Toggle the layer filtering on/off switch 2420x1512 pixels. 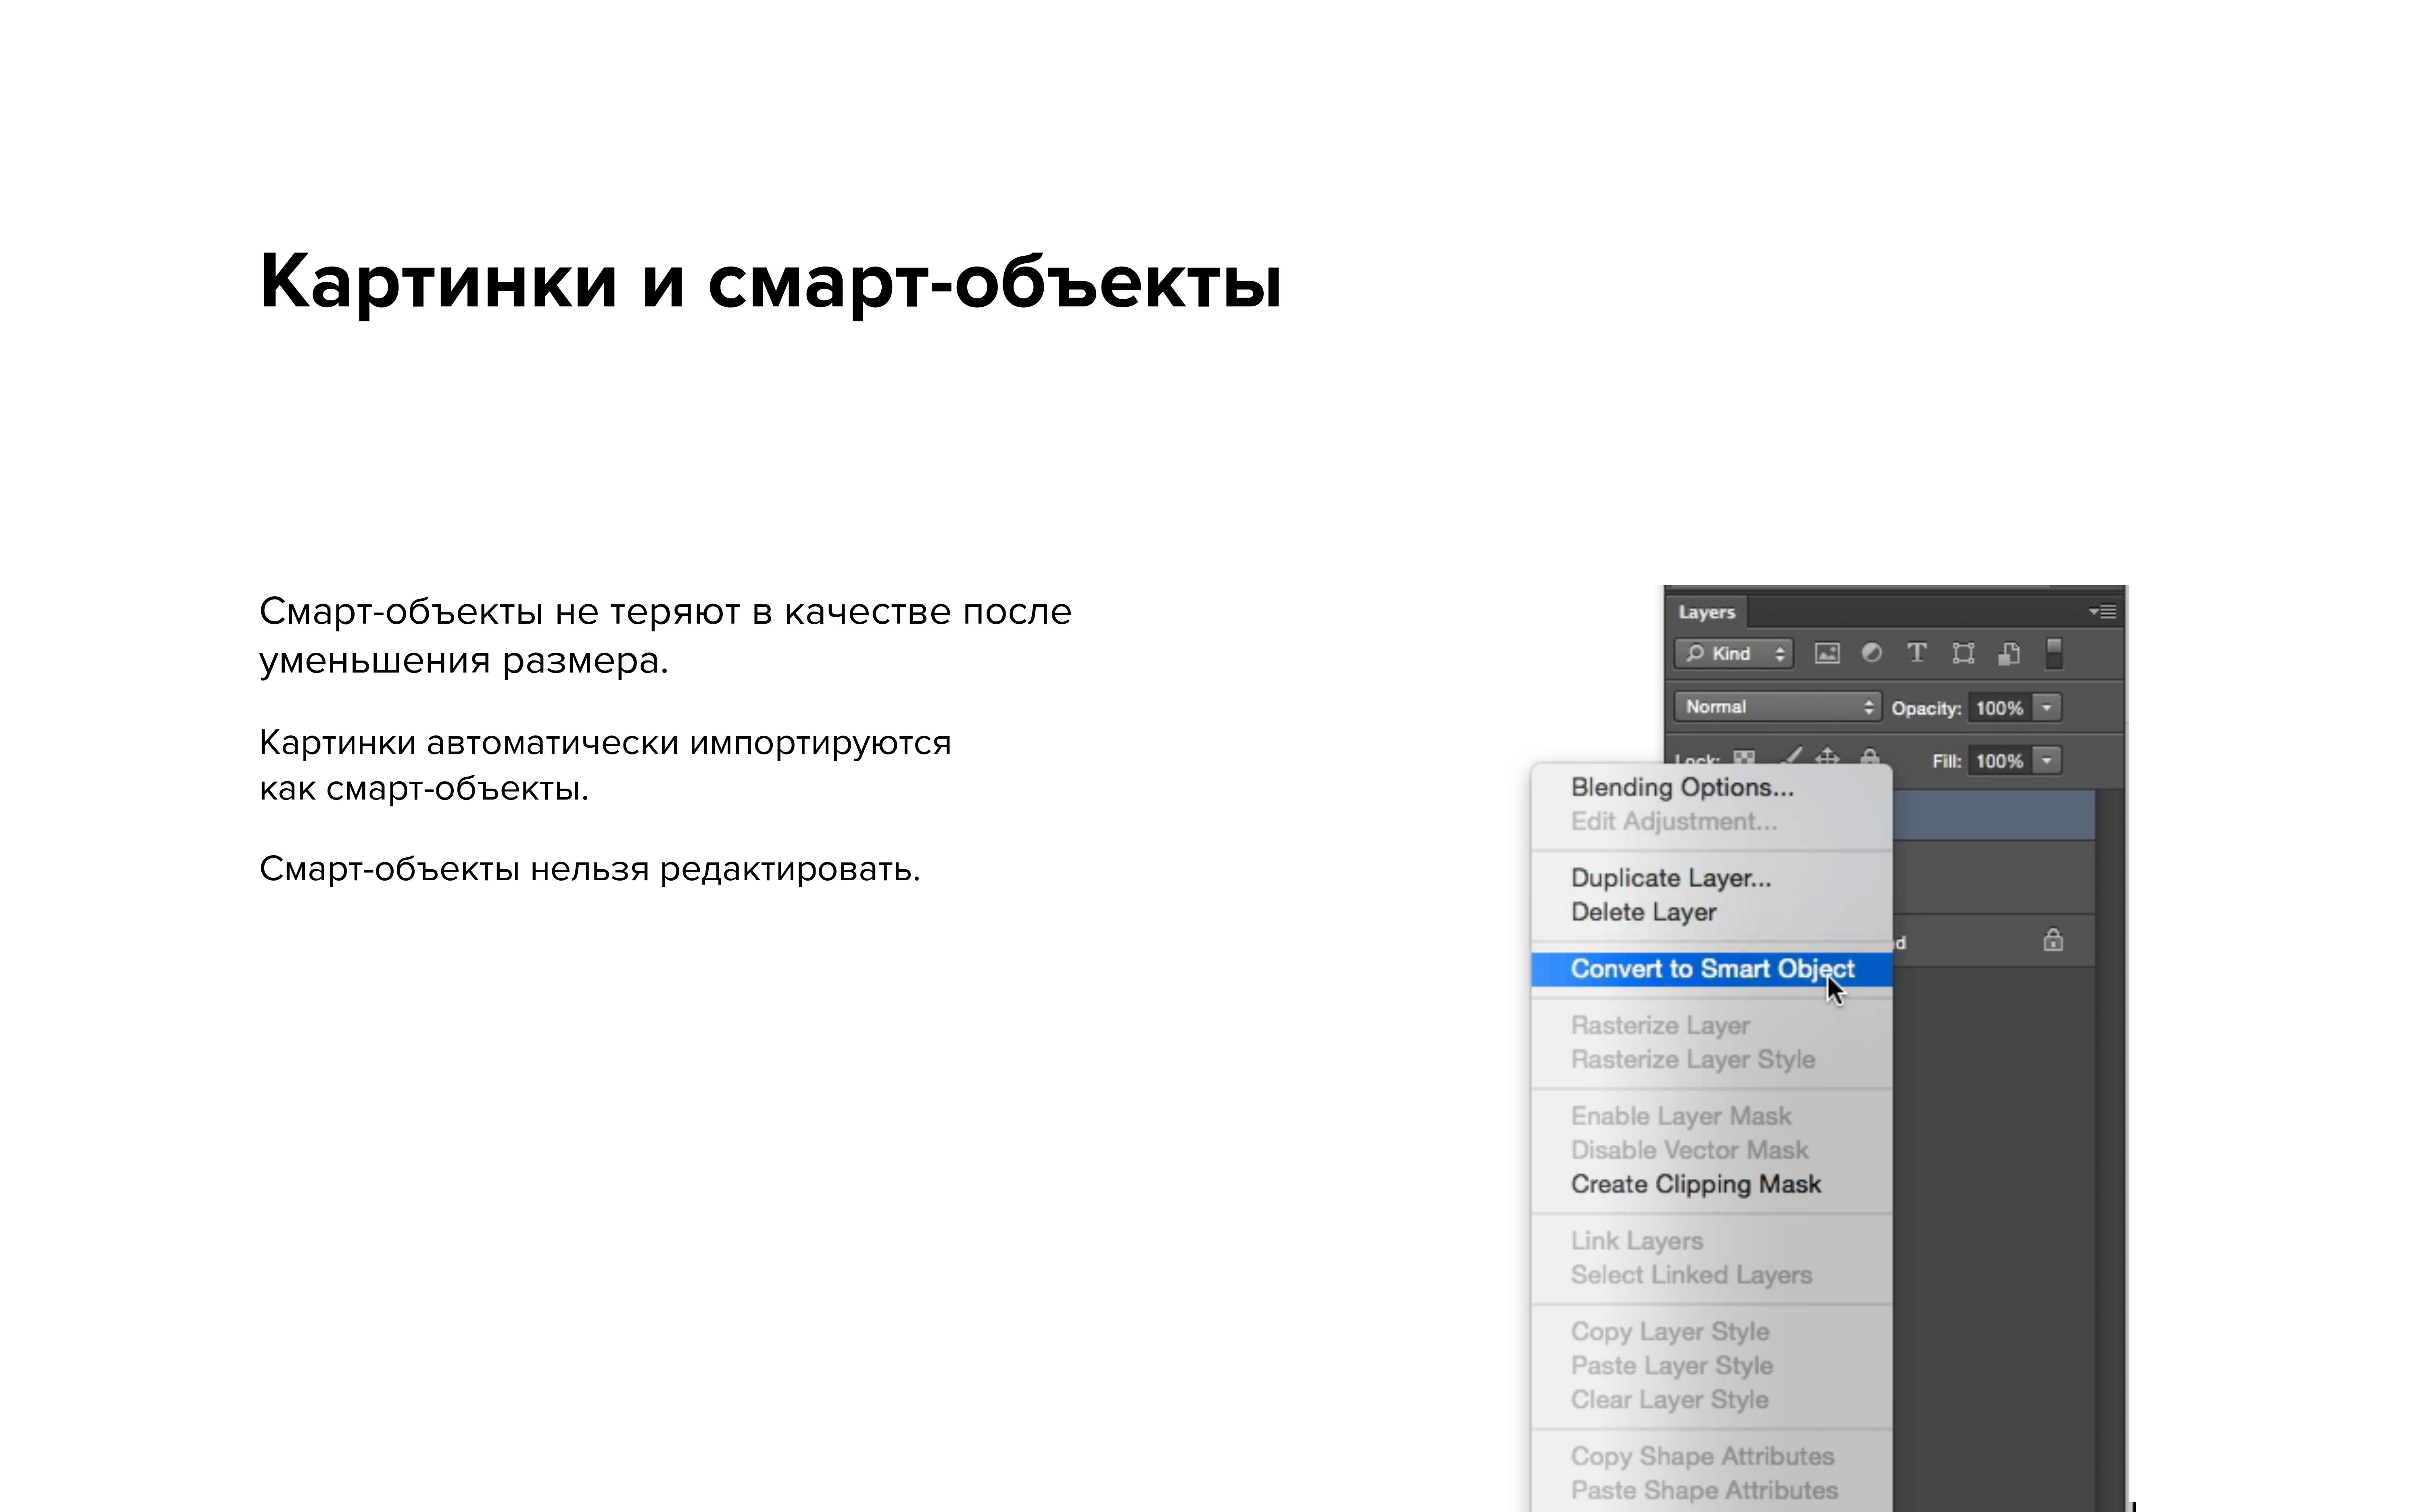tap(2054, 654)
